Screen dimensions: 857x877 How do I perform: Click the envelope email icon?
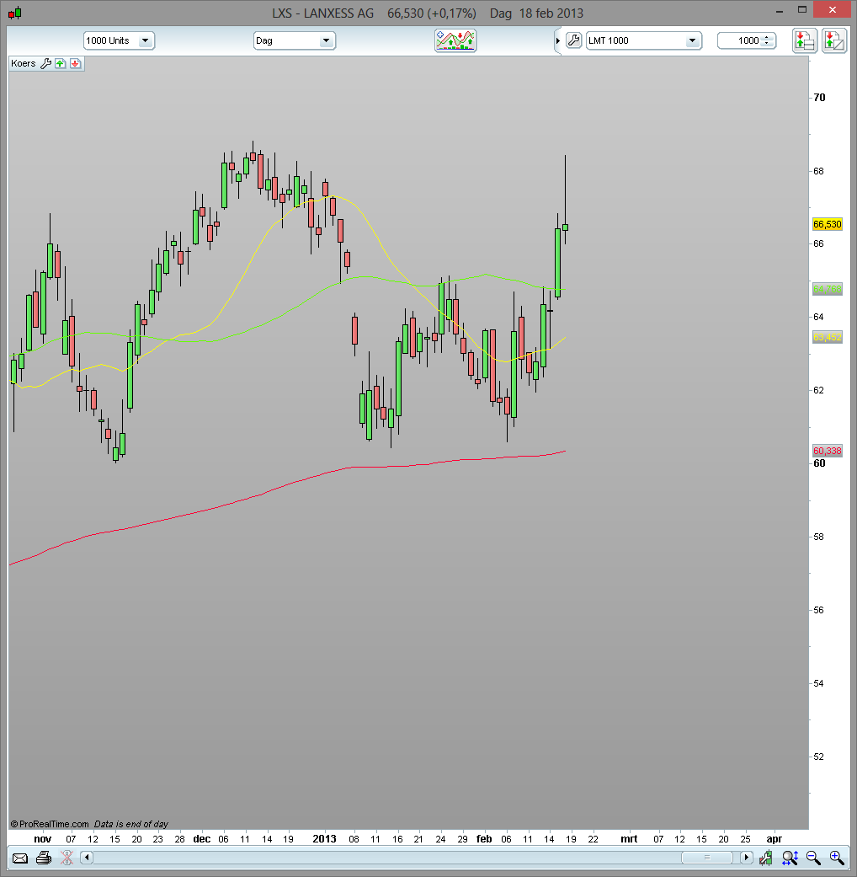pyautogui.click(x=20, y=858)
